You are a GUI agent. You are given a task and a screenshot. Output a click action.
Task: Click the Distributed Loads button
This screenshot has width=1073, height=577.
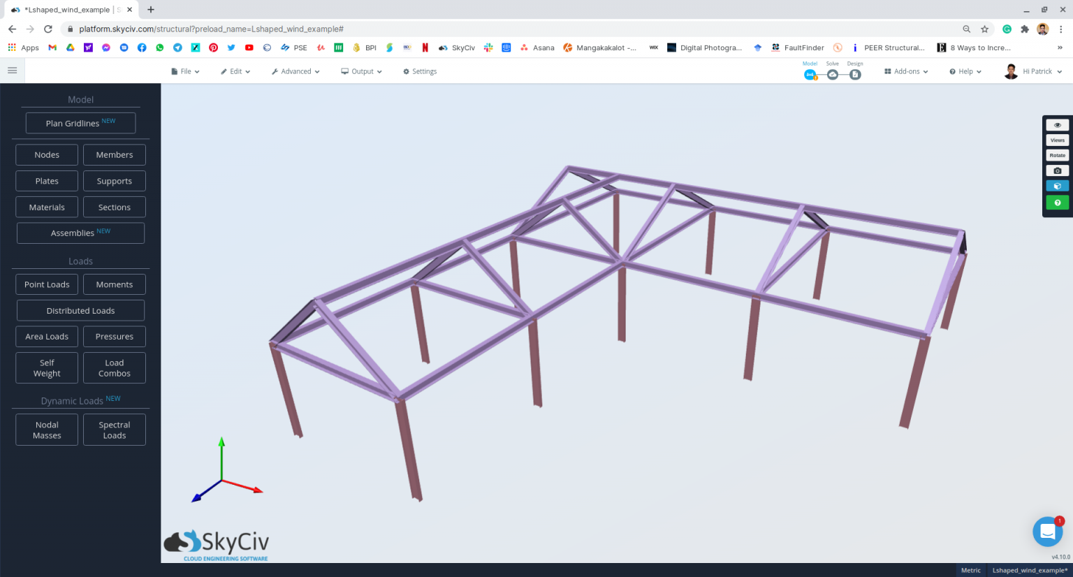(80, 310)
